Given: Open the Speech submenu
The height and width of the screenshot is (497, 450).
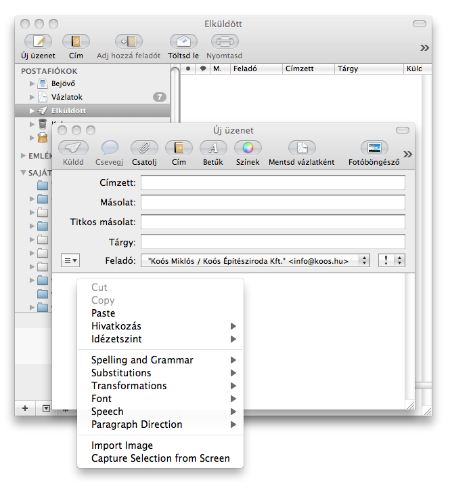Looking at the screenshot, I should point(160,412).
